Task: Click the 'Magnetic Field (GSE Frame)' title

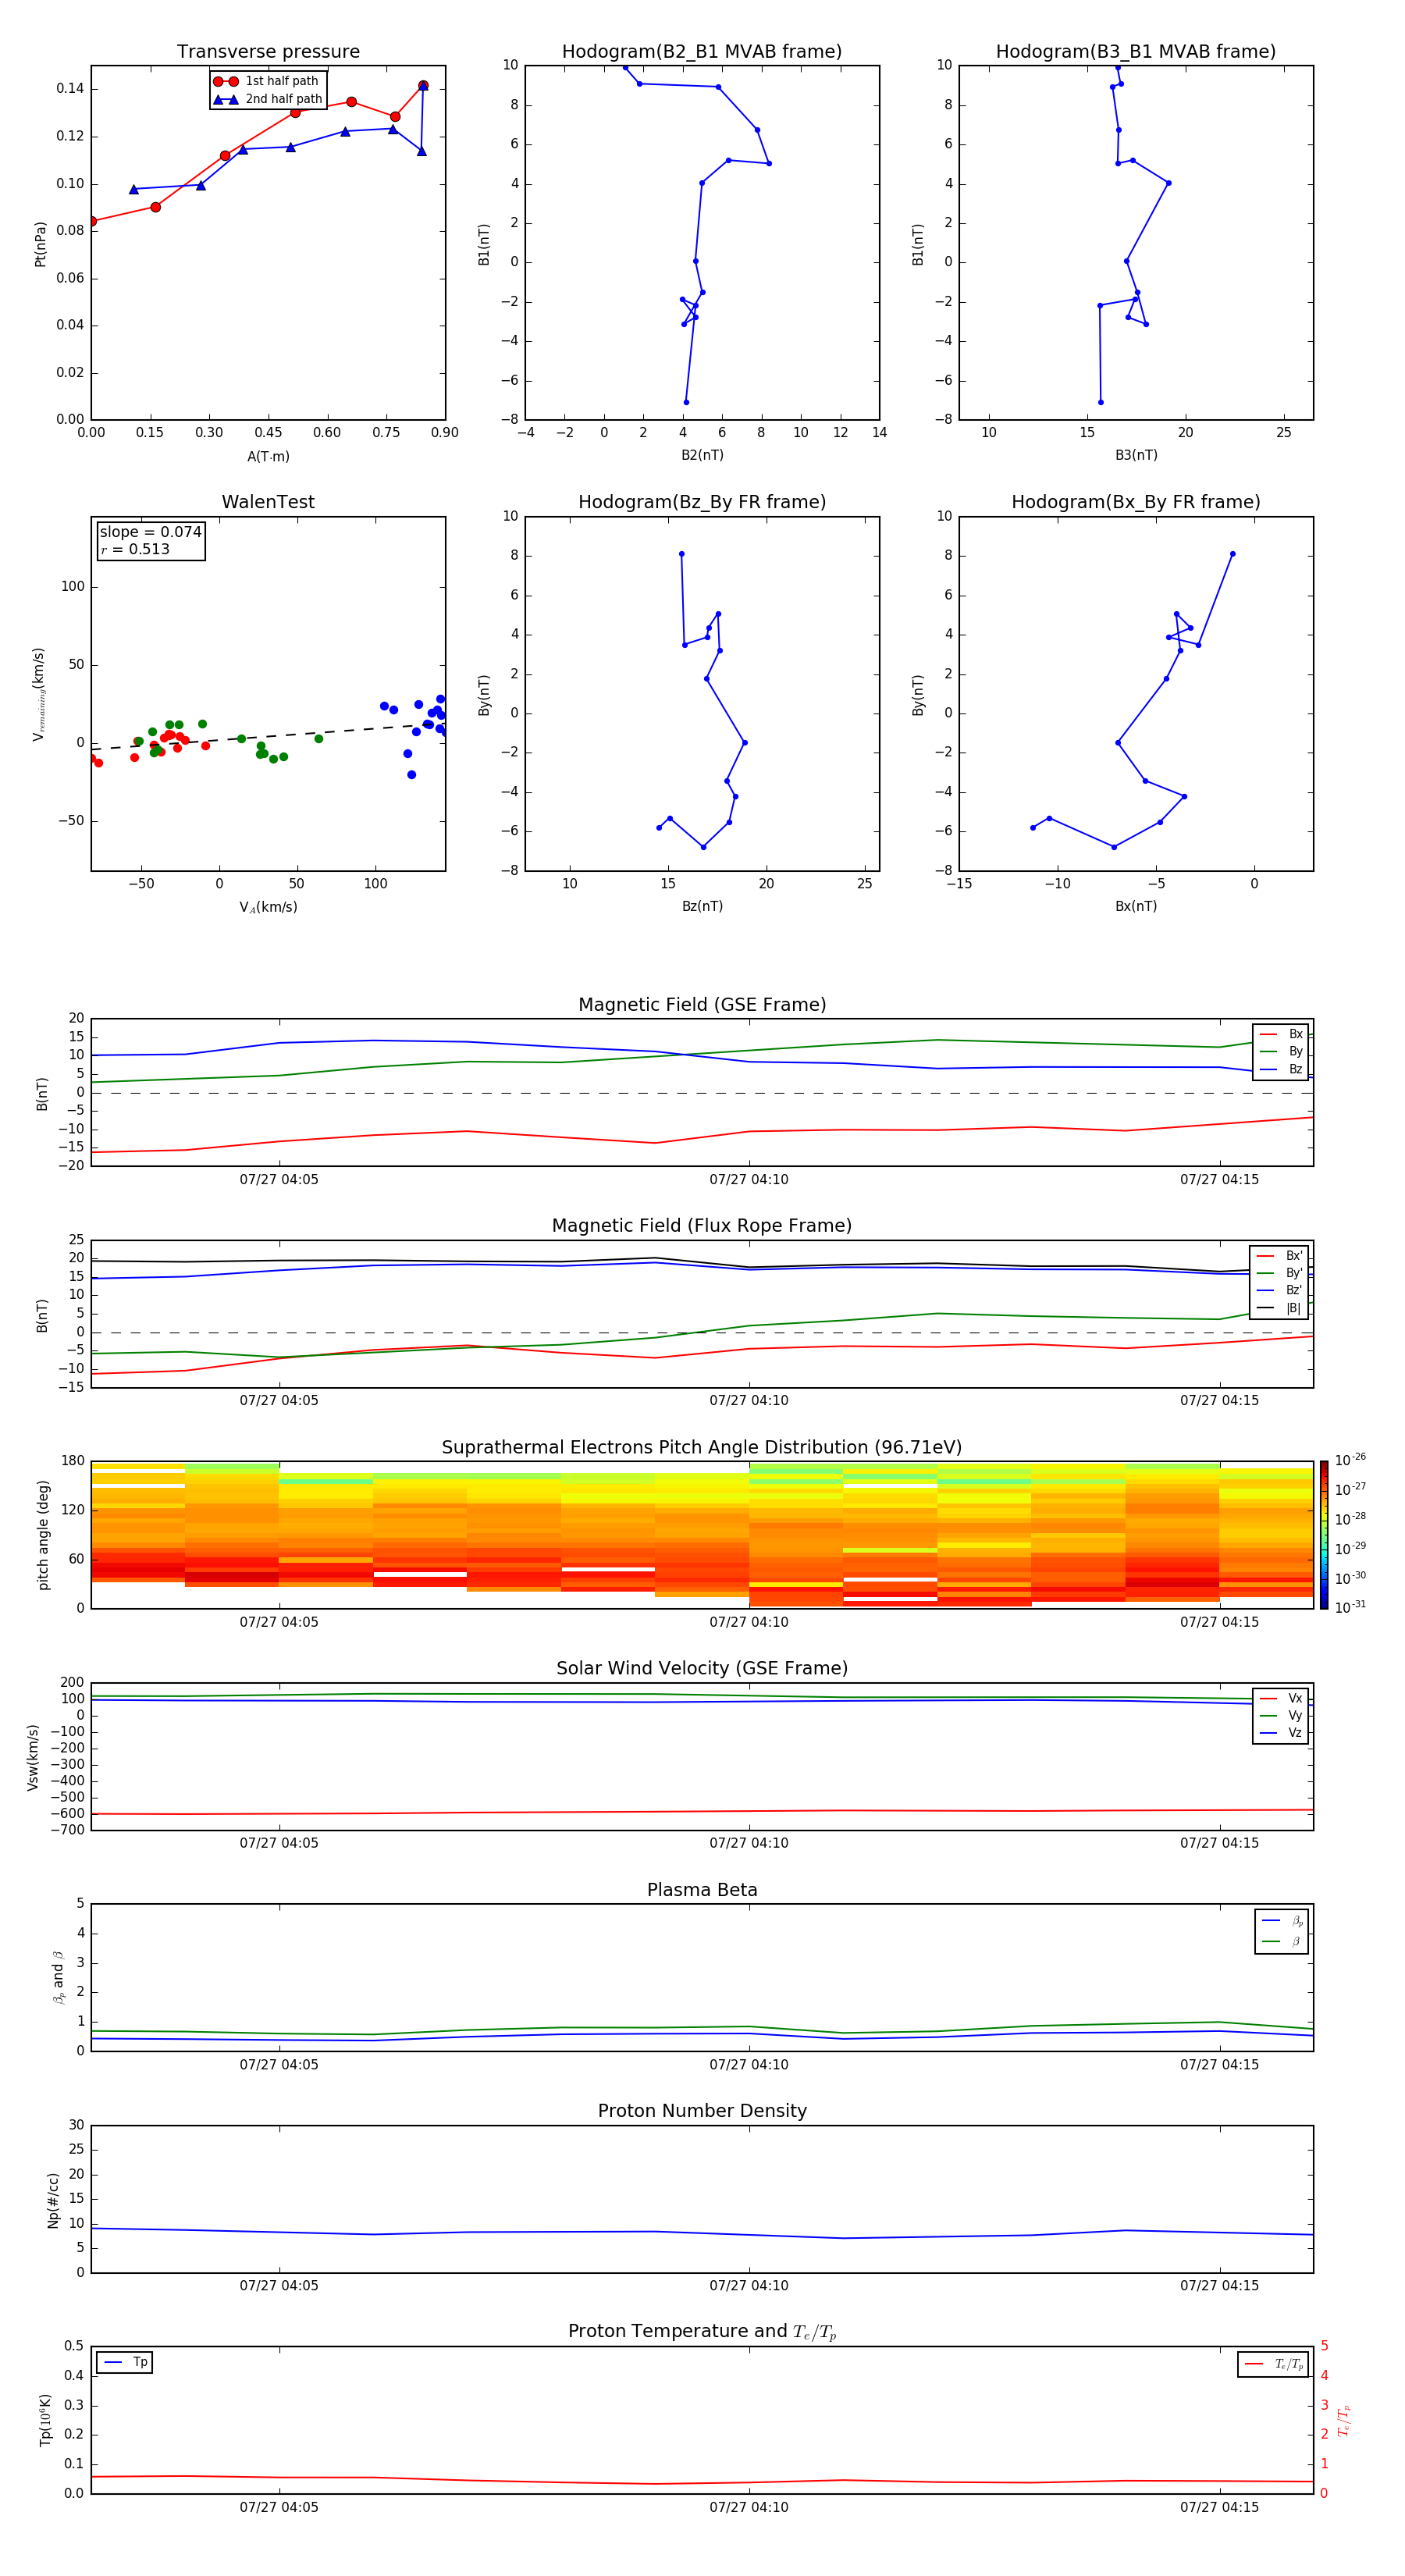Action: (702, 1005)
